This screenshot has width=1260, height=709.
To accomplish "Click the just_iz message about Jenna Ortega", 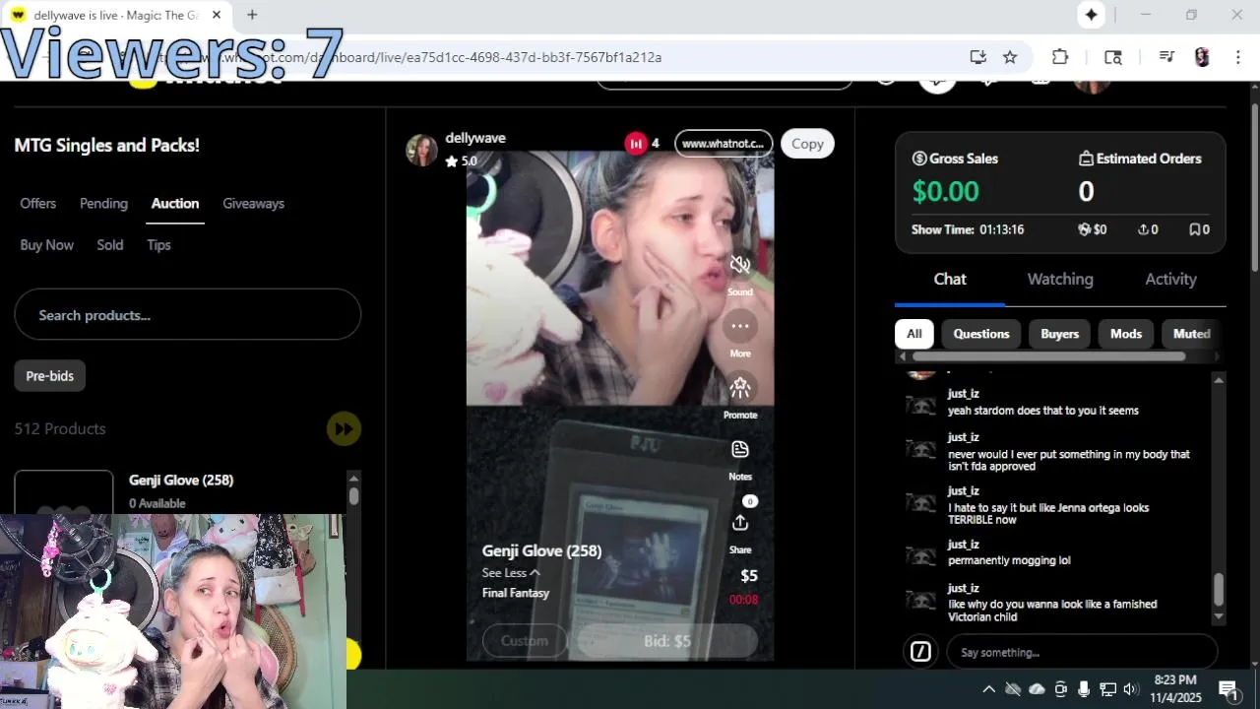I will click(1048, 514).
